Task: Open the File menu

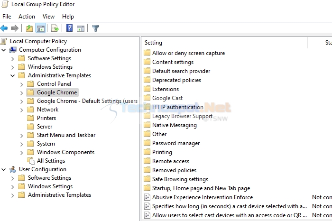Action: (7, 17)
